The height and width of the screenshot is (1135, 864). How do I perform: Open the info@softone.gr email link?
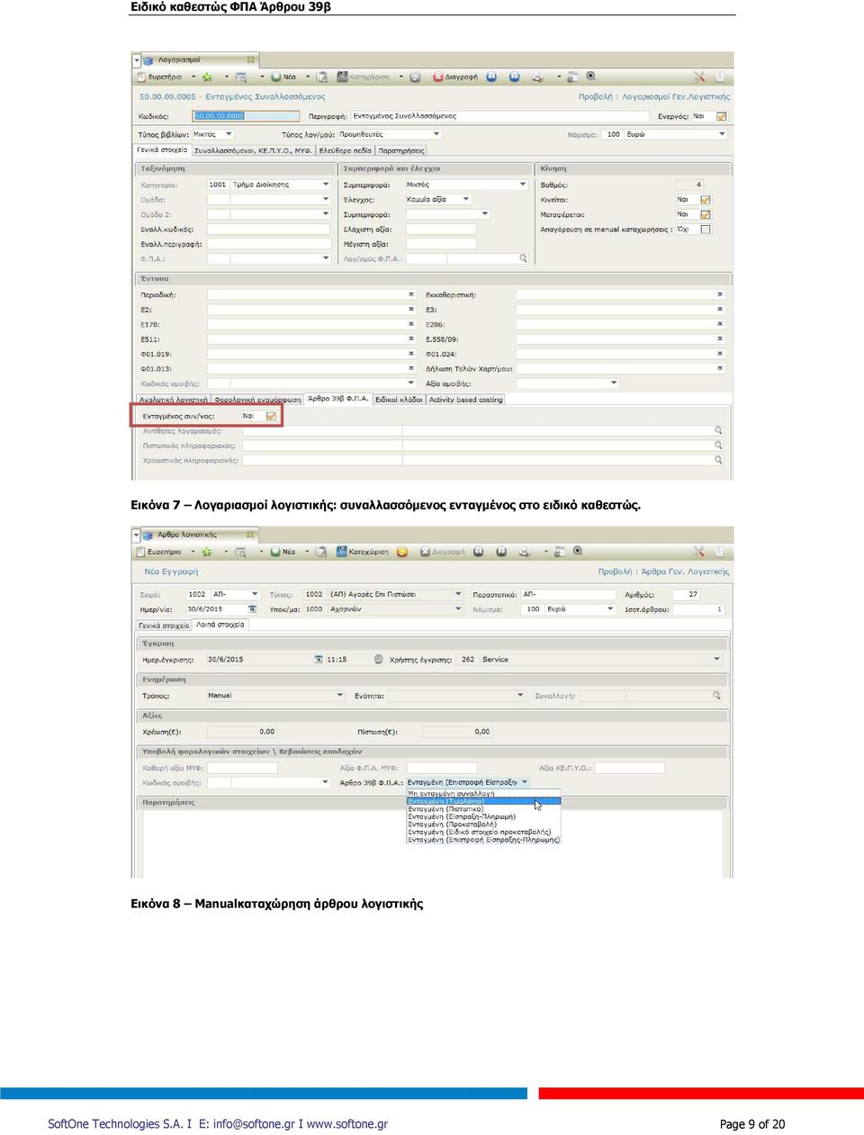click(254, 1124)
